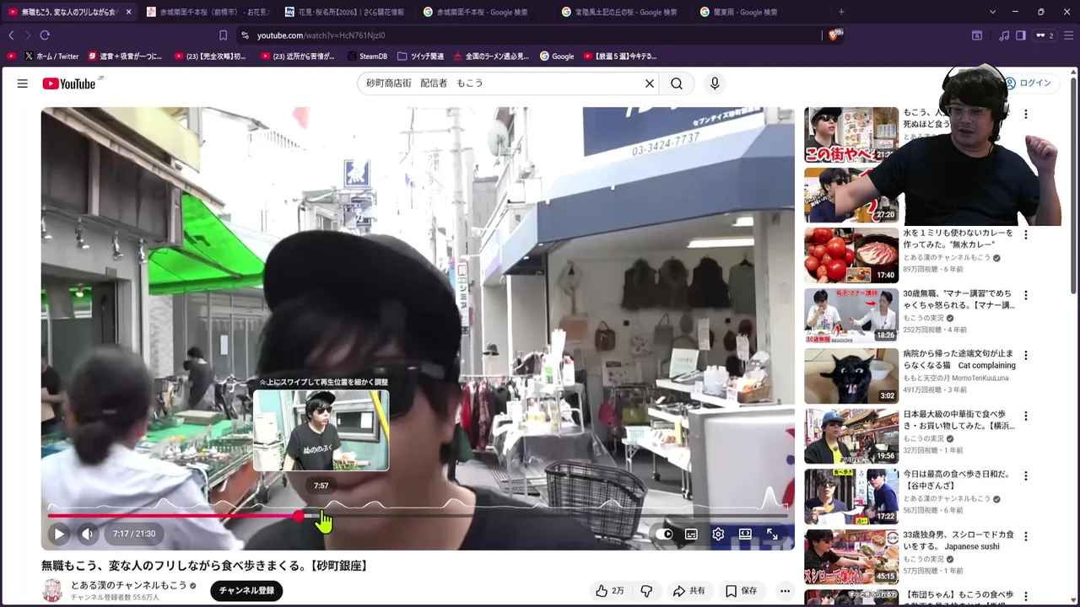This screenshot has width=1080, height=607.
Task: Reload the page
Action: coord(45,35)
